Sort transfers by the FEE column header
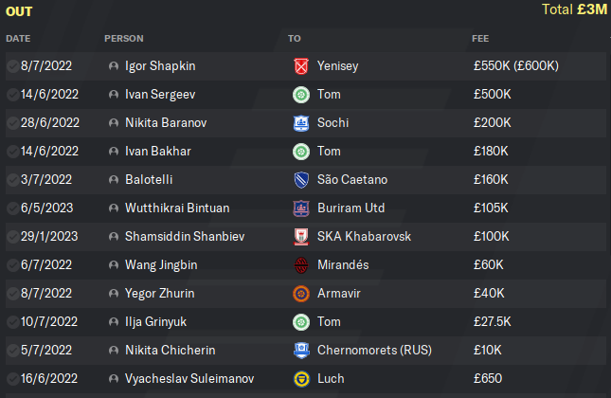This screenshot has height=398, width=611. click(480, 39)
